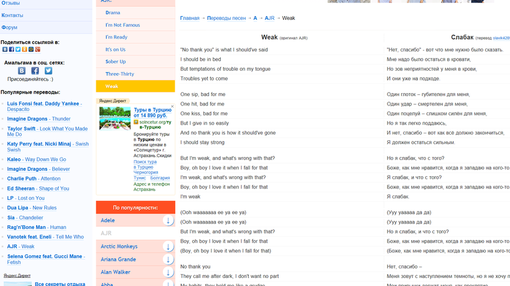Open Amalgama's Facebook page icon
Image resolution: width=510 pixels, height=286 pixels.
click(x=35, y=71)
